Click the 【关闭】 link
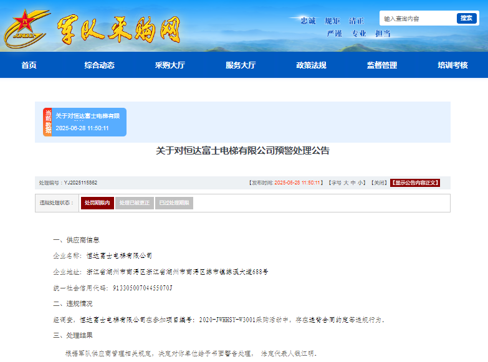 (379, 183)
